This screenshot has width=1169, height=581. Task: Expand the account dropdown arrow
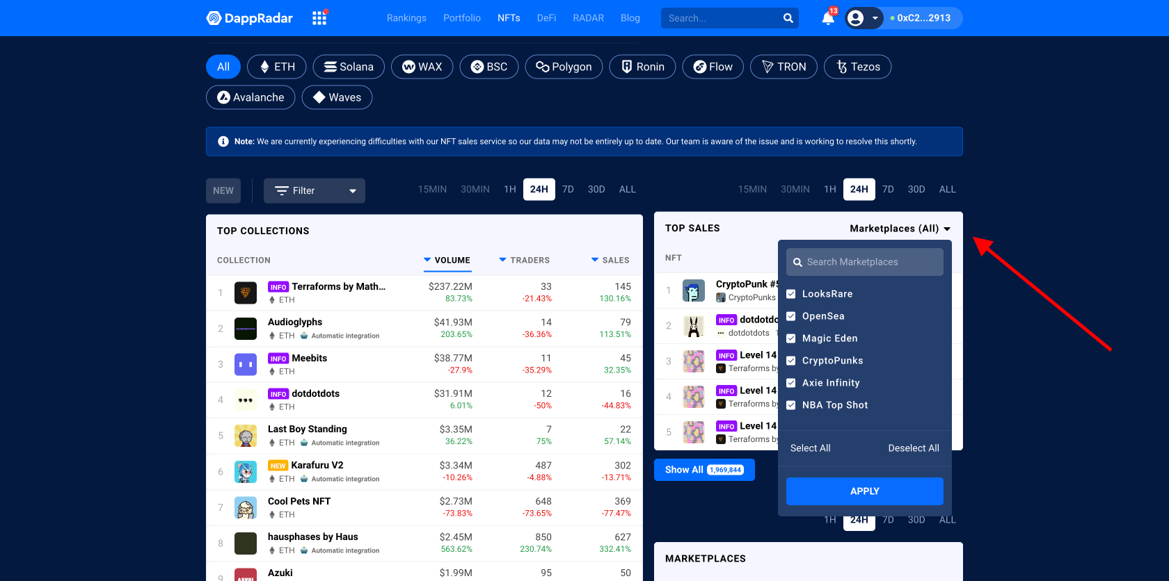pos(875,18)
